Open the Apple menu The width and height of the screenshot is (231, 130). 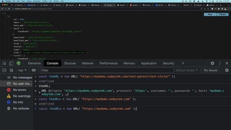(3, 1)
